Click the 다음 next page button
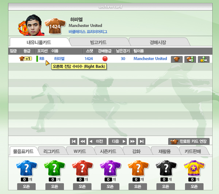Viewport: 219px width, 194px height. point(118,141)
